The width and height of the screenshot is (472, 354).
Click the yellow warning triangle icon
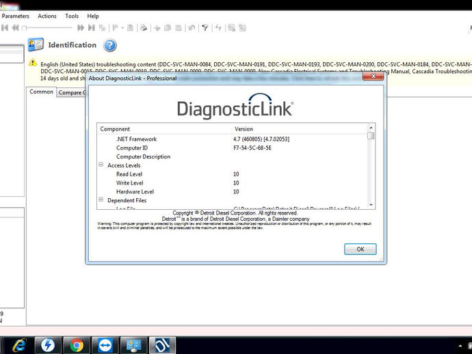tap(33, 63)
